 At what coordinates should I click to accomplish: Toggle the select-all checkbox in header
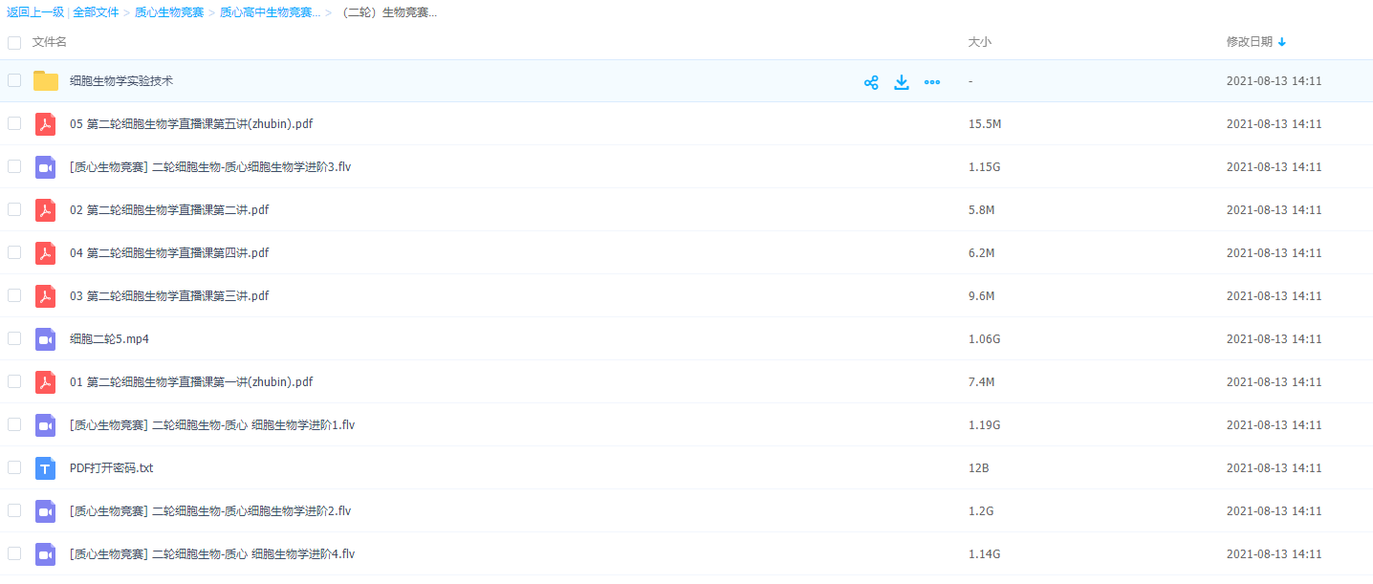pos(14,43)
